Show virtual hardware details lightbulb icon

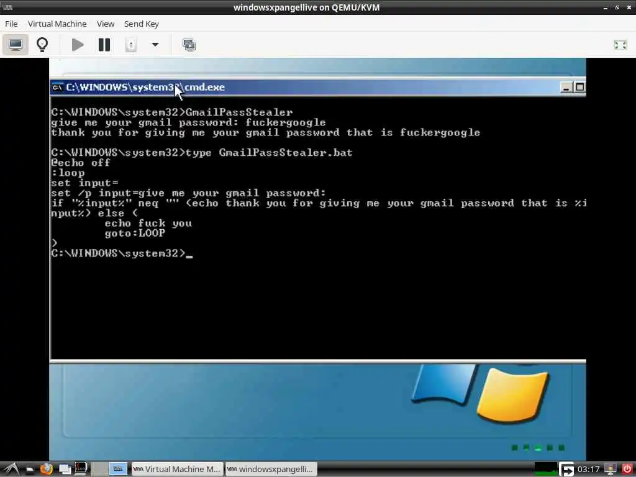click(42, 44)
